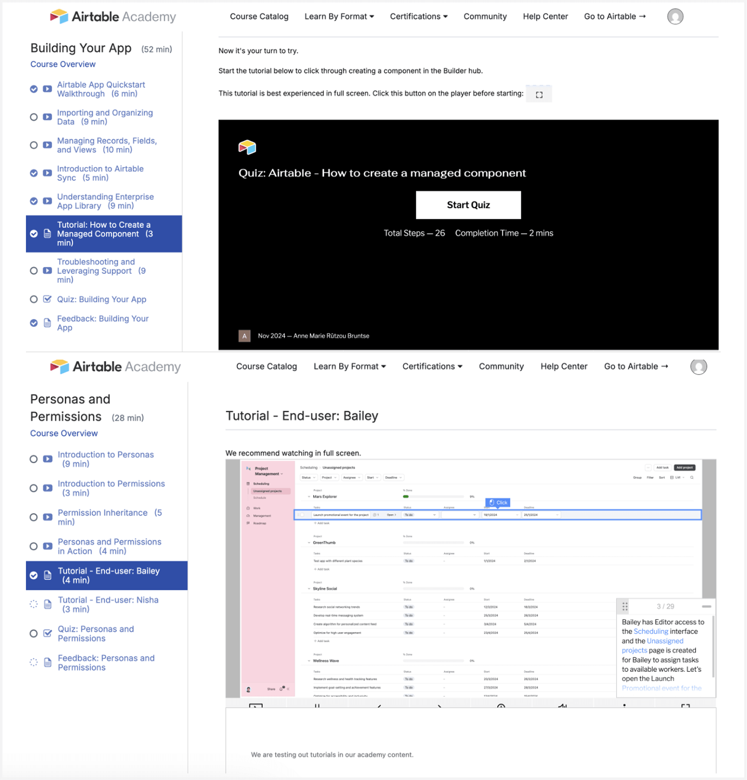Click the video icon for Troubleshooting and Leveraging Support

pos(47,270)
